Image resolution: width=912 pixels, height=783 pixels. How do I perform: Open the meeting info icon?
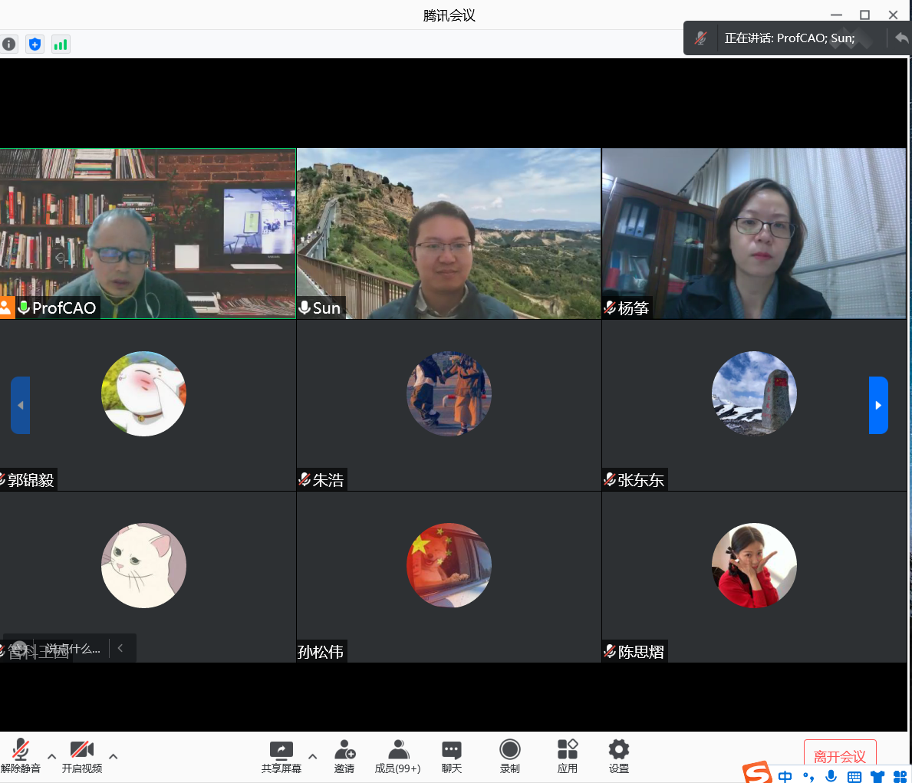8,44
